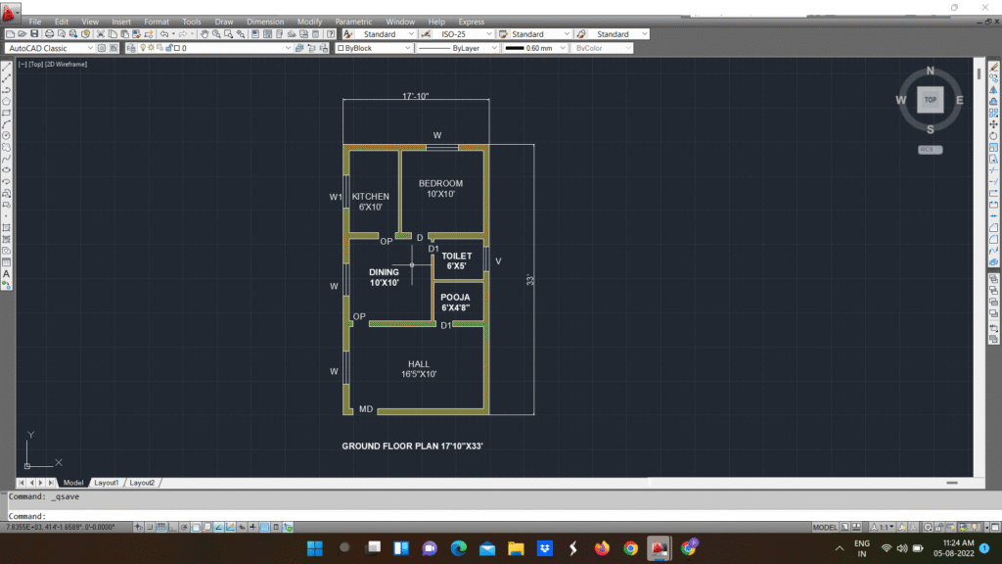
Task: Click the Match Properties icon
Action: click(x=137, y=34)
